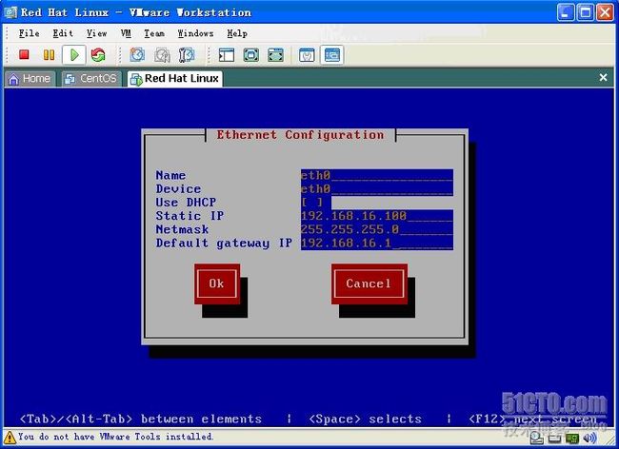Click the Use DHCP label
The height and width of the screenshot is (449, 619).
point(186,203)
